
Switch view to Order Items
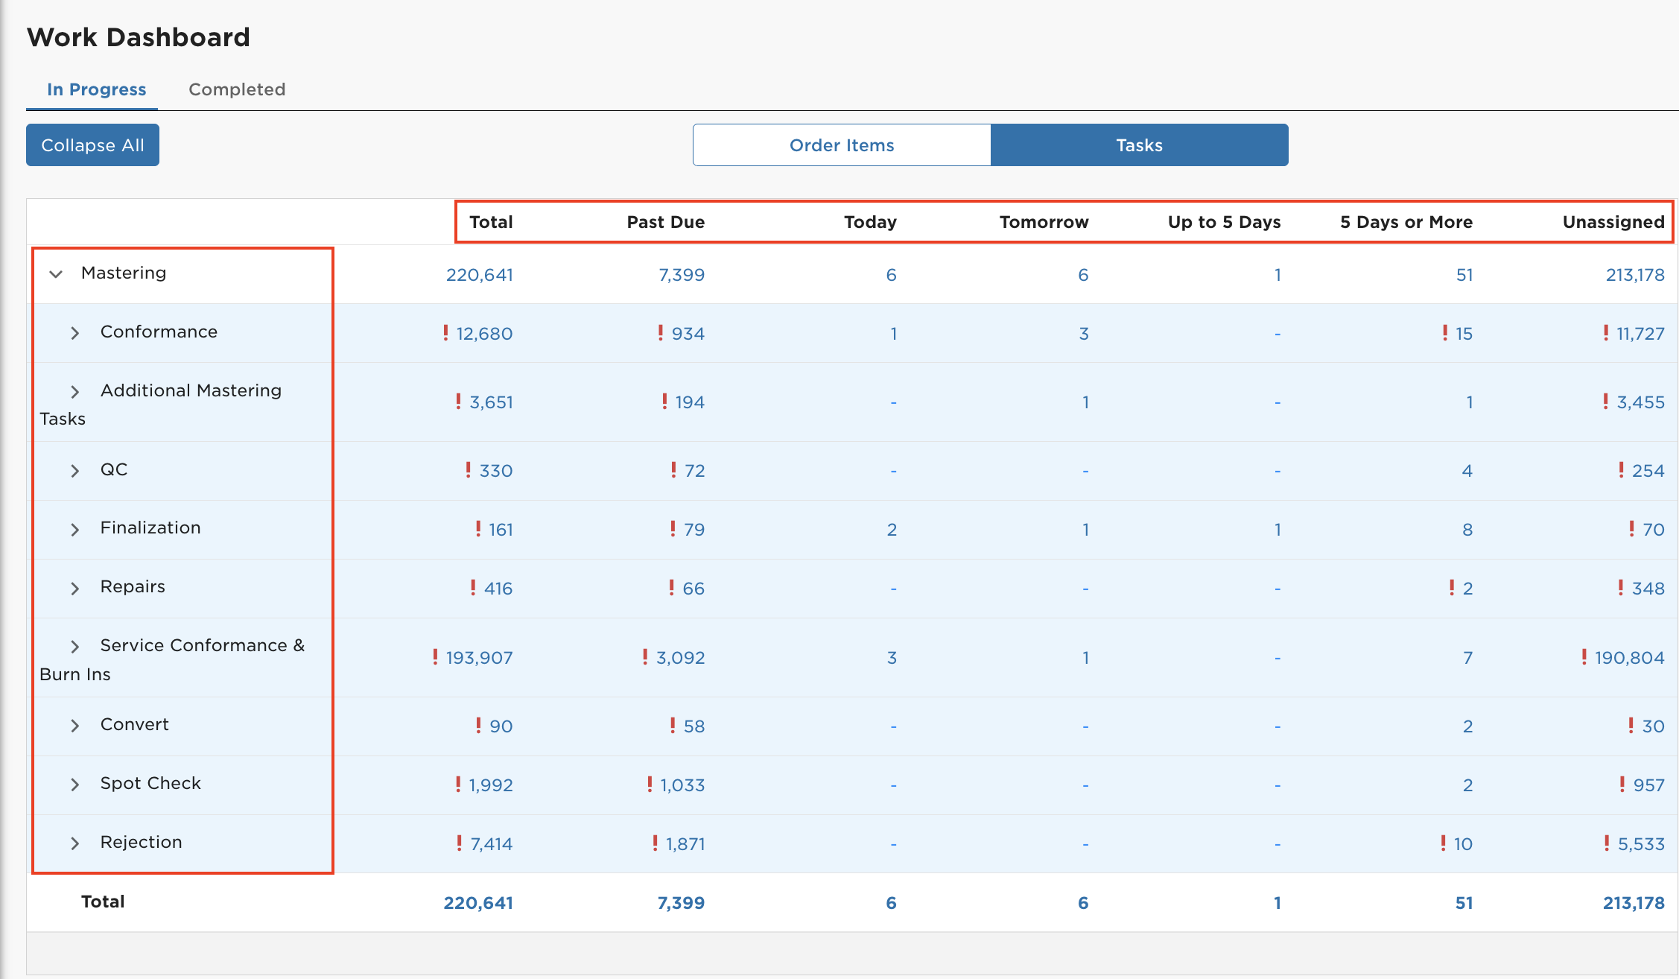click(842, 145)
